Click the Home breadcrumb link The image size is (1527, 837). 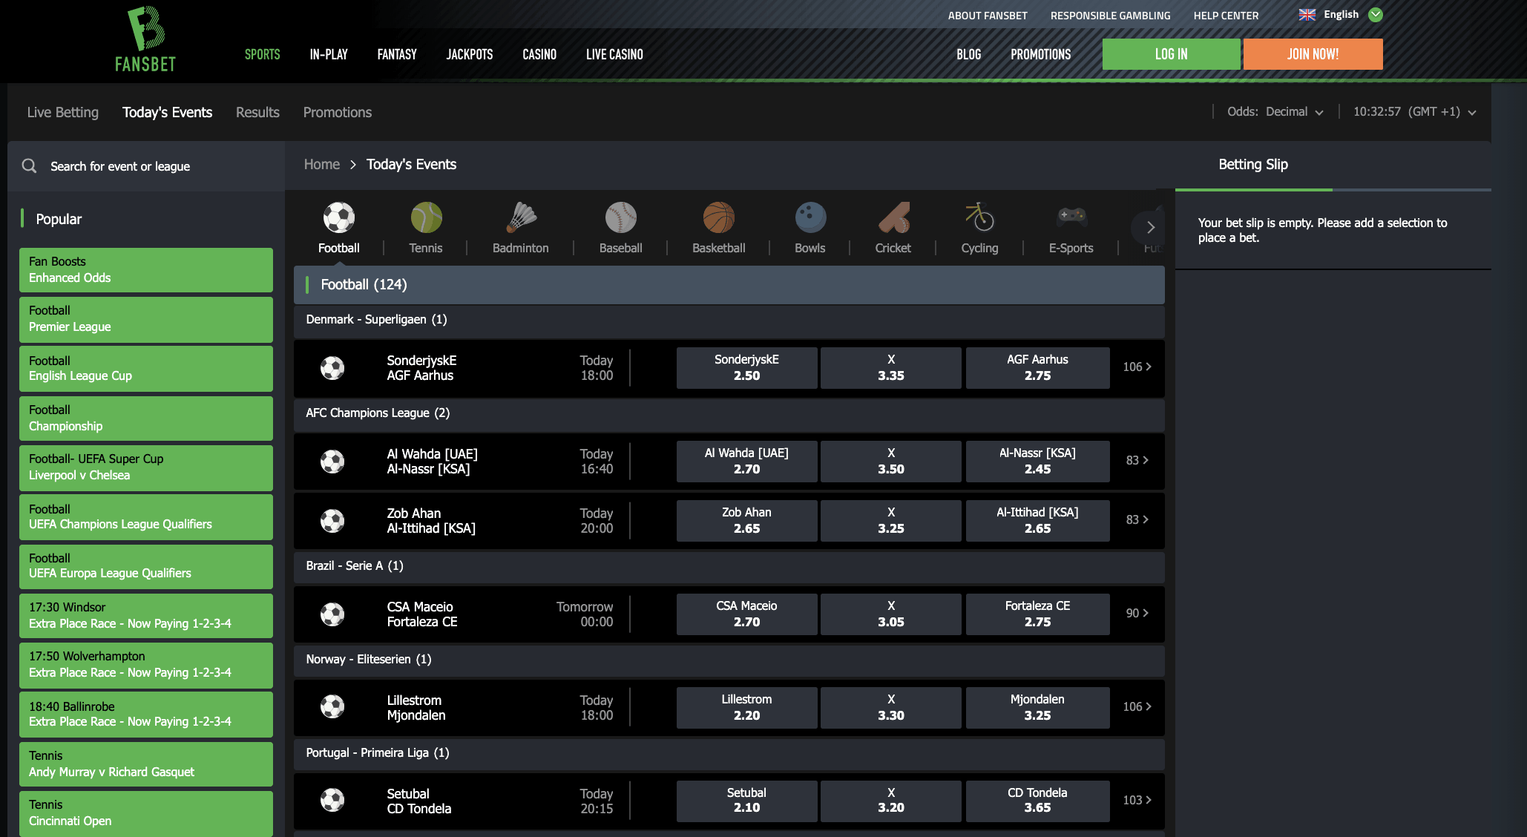click(322, 164)
